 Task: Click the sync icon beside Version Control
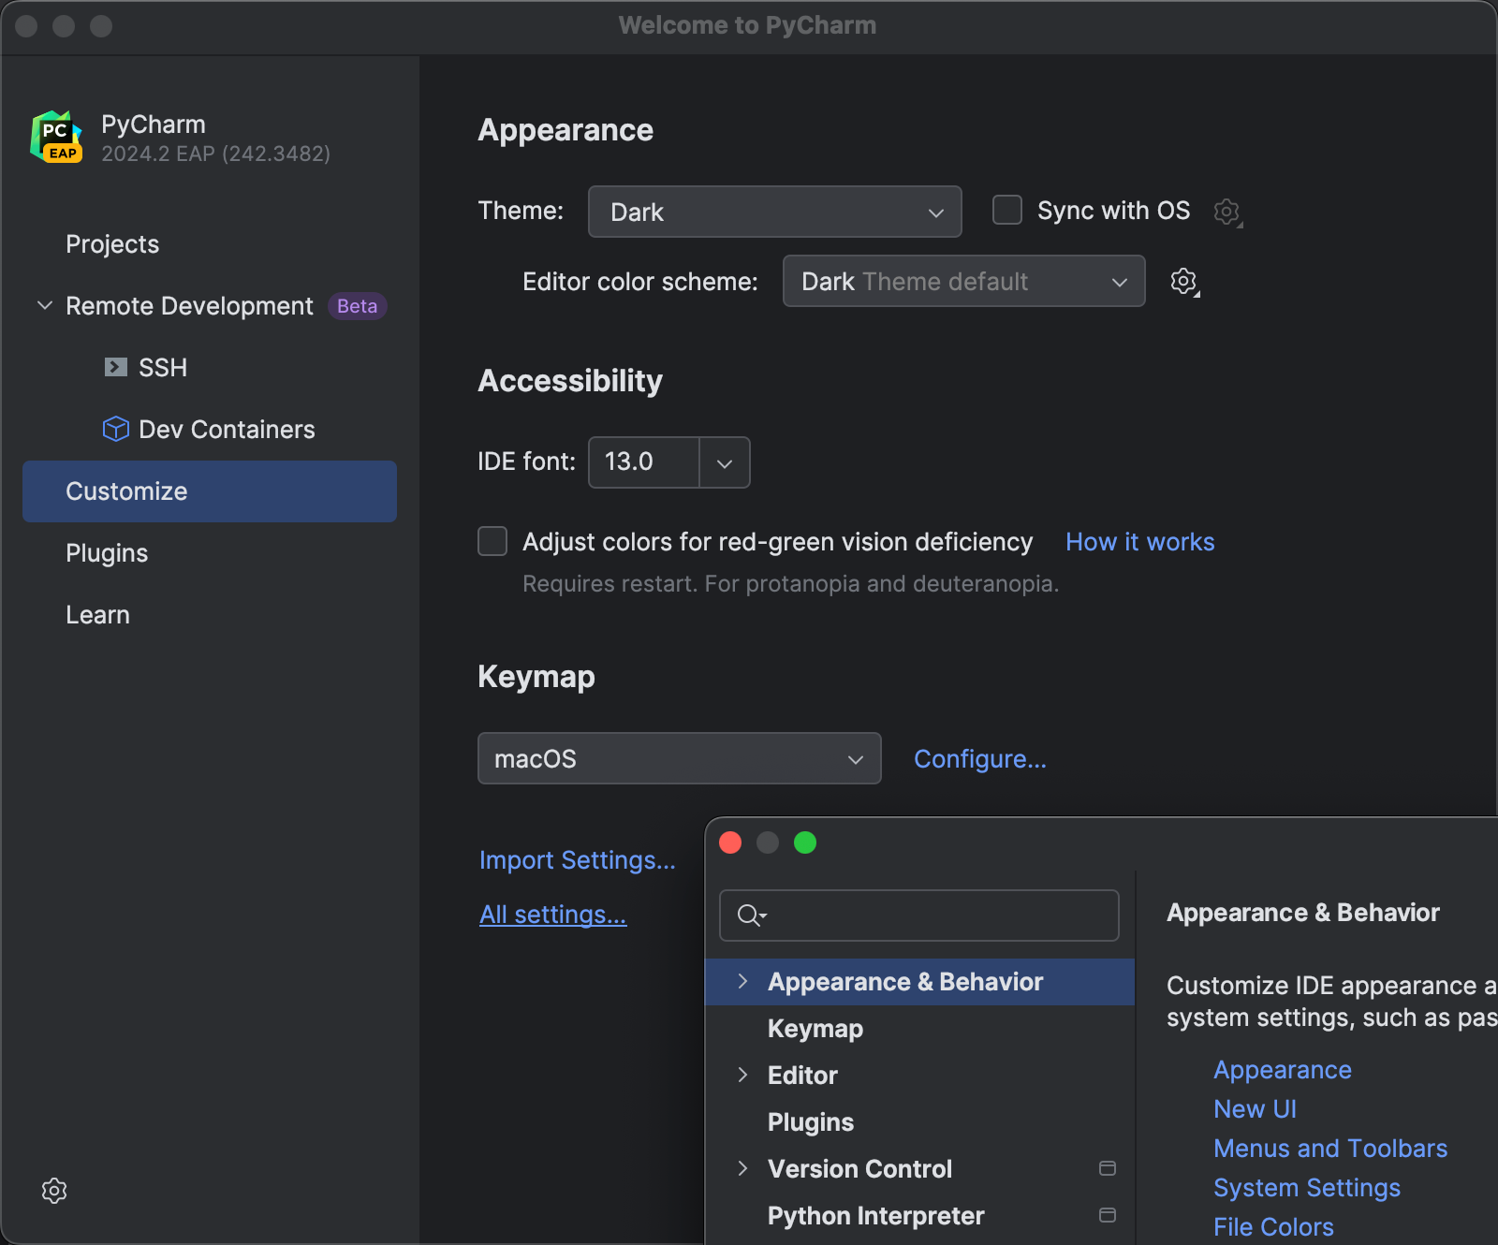tap(1108, 1168)
